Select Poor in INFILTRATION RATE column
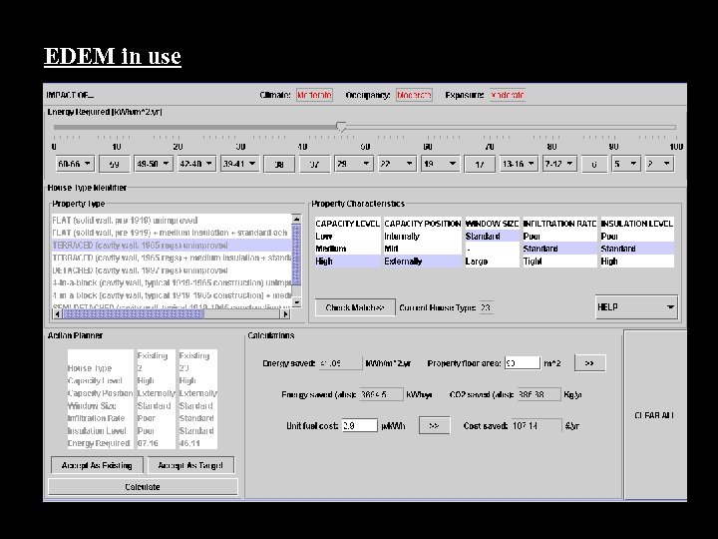Image resolution: width=718 pixels, height=539 pixels. (559, 236)
